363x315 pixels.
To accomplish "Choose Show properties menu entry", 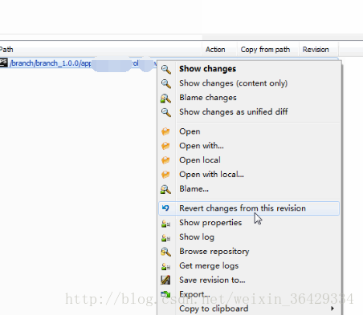I will coord(250,223).
